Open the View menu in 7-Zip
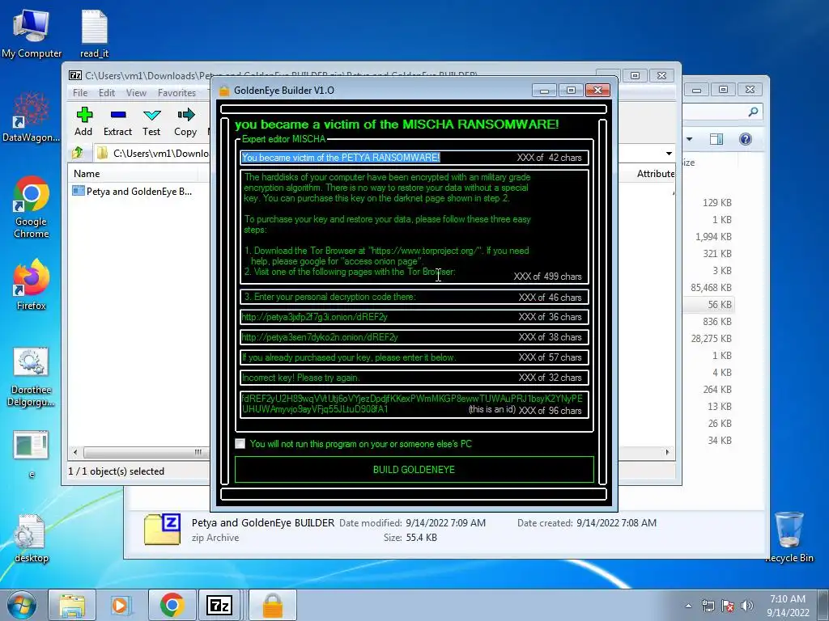The height and width of the screenshot is (621, 829). 136,93
